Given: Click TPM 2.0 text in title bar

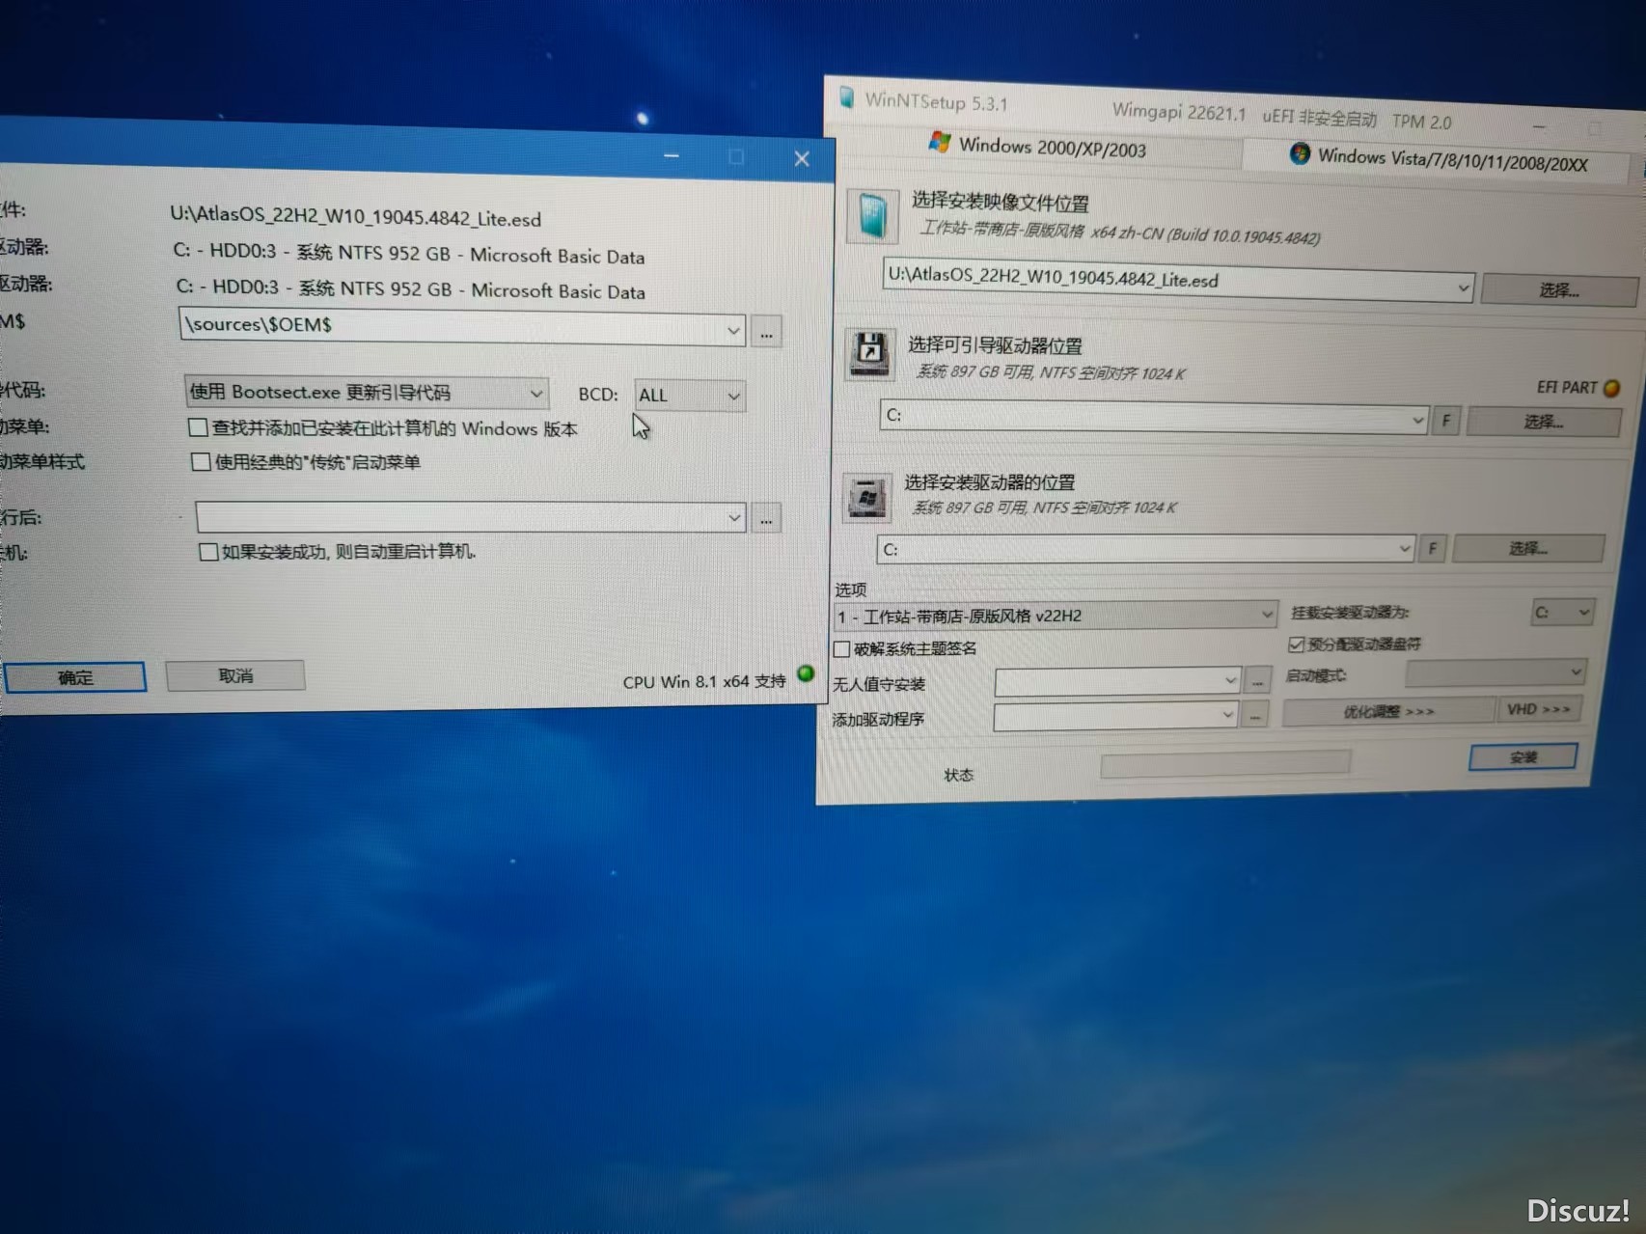Looking at the screenshot, I should [x=1421, y=122].
